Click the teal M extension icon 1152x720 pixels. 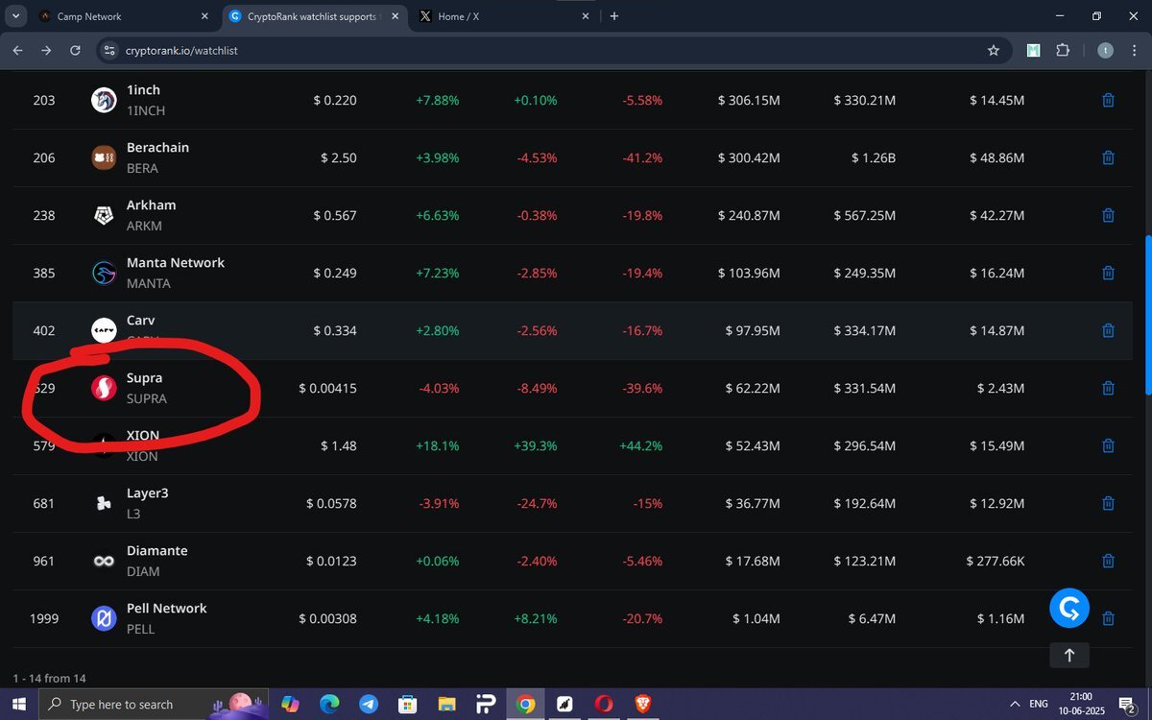point(1033,50)
